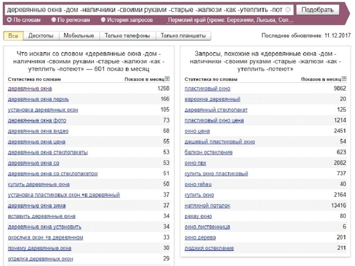Open the 'купить деревянные окна' link

39,184
